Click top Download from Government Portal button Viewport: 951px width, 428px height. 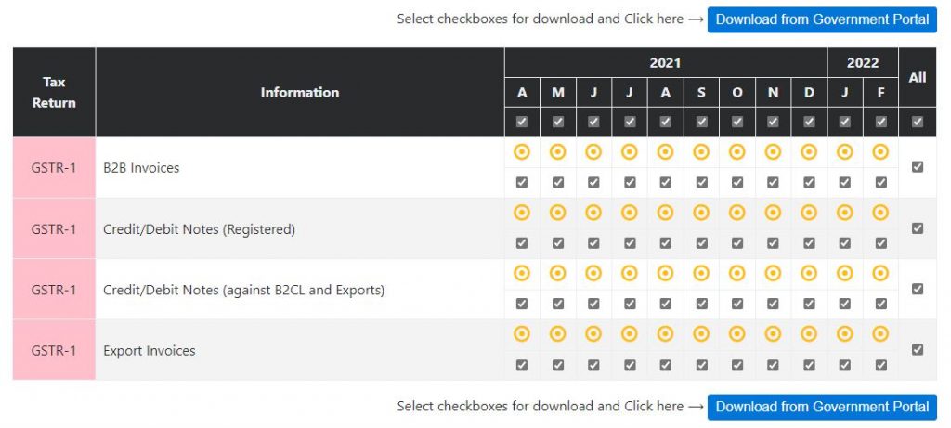[822, 19]
